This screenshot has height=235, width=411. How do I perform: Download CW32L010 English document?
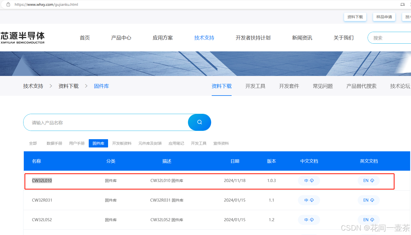tap(368, 181)
